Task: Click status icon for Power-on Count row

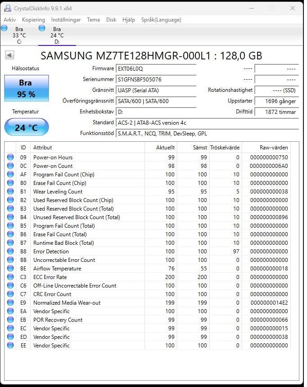Action: [10, 166]
